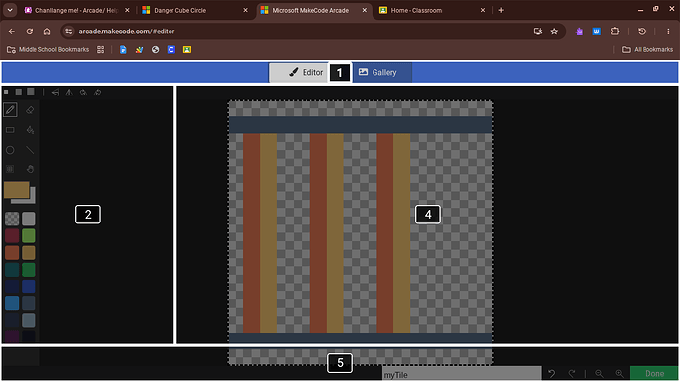This screenshot has width=680, height=381.
Task: Select the Pan hand tool
Action: pos(30,169)
